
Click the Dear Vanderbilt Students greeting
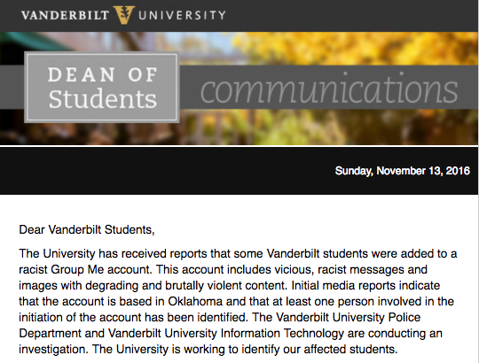pyautogui.click(x=87, y=229)
